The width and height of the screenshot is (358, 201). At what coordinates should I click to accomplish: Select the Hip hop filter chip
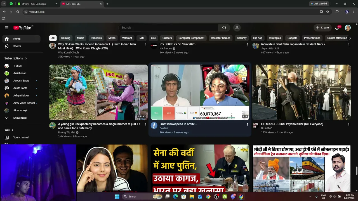coord(258,38)
